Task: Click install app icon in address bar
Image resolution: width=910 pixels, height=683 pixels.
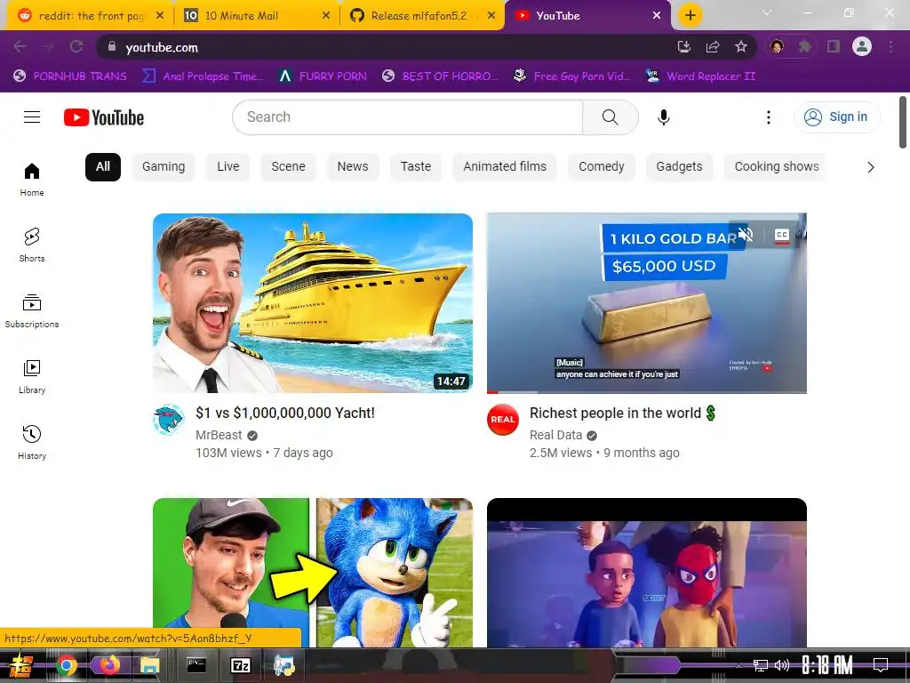Action: (x=684, y=47)
